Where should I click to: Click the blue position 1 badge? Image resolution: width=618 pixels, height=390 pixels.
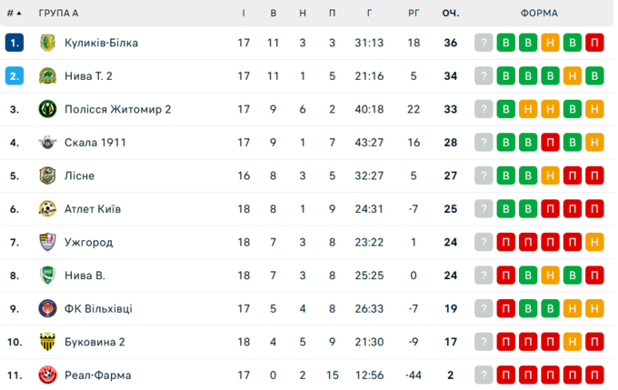pyautogui.click(x=14, y=43)
